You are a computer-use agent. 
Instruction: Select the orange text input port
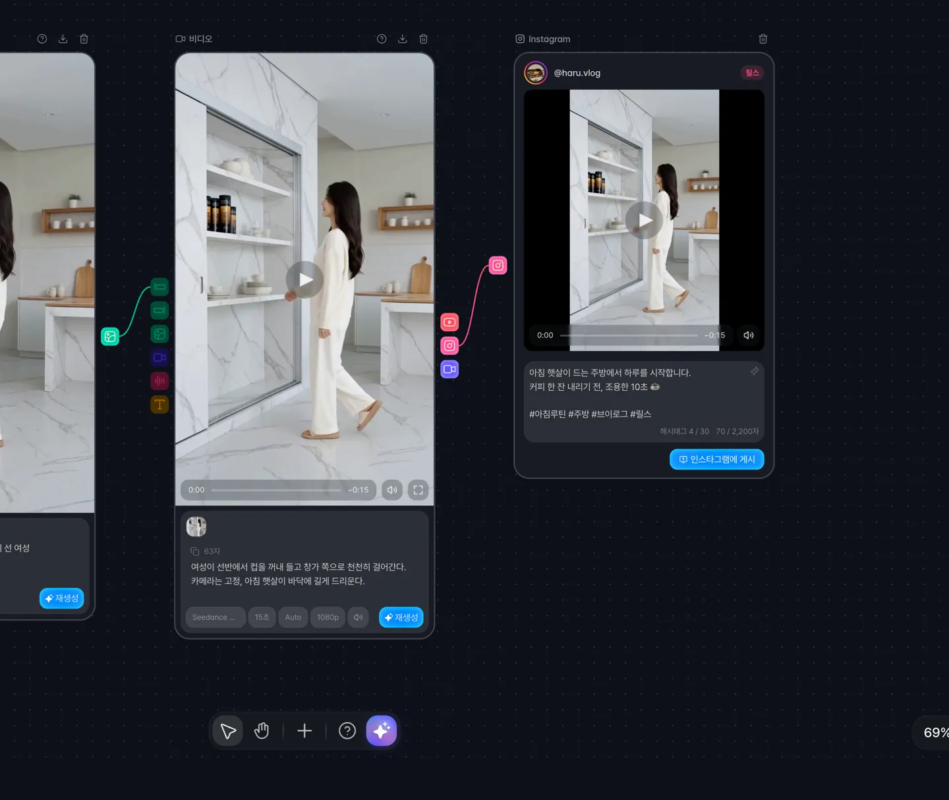coord(159,405)
